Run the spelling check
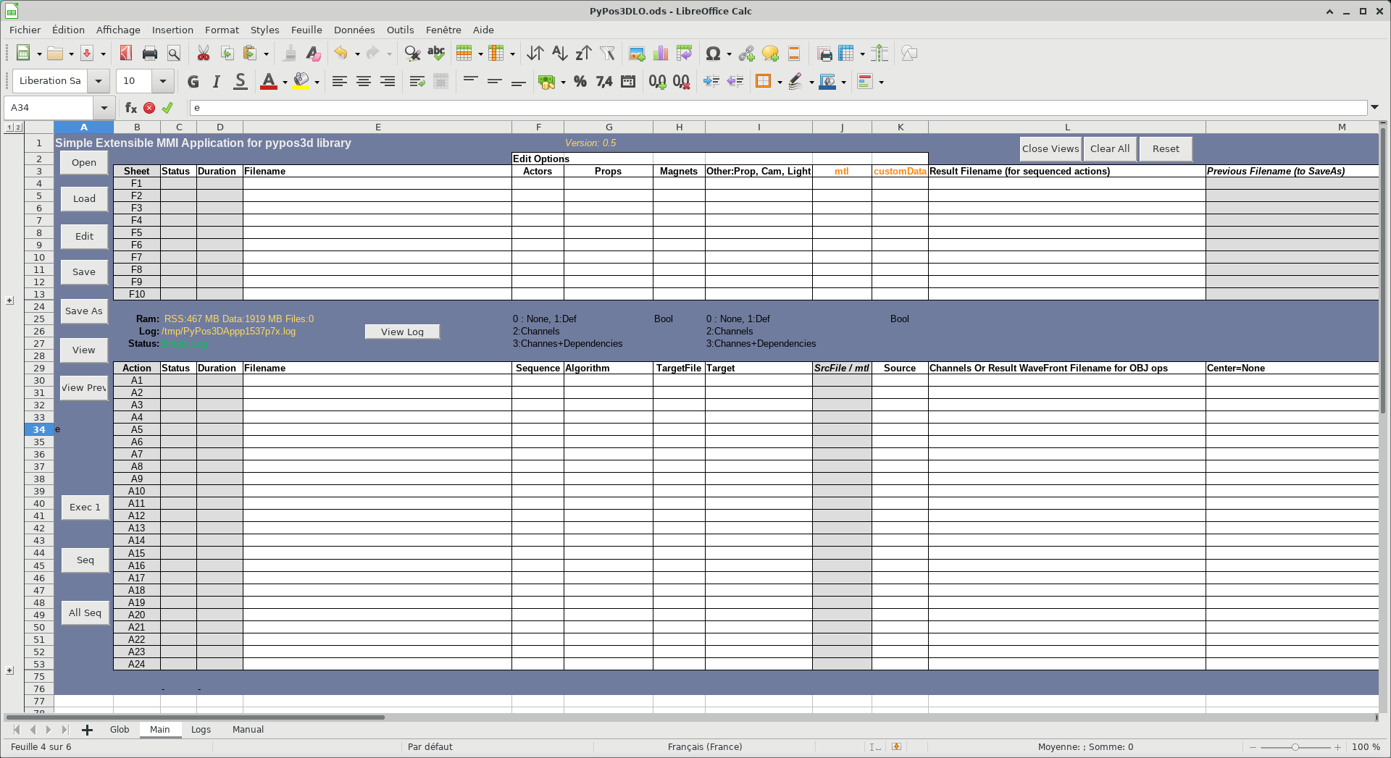 [x=435, y=53]
